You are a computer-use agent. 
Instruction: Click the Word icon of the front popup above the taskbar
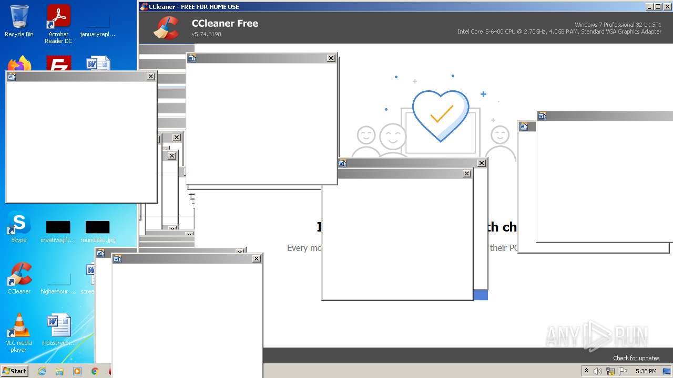click(x=117, y=259)
